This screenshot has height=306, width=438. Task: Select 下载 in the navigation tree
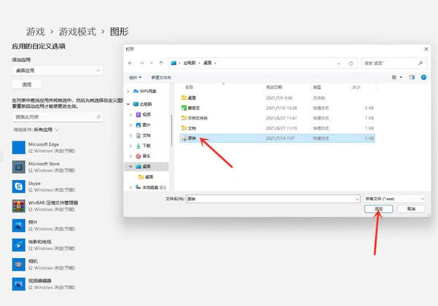click(147, 146)
